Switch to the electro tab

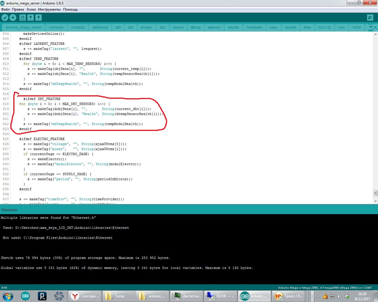click(x=233, y=27)
